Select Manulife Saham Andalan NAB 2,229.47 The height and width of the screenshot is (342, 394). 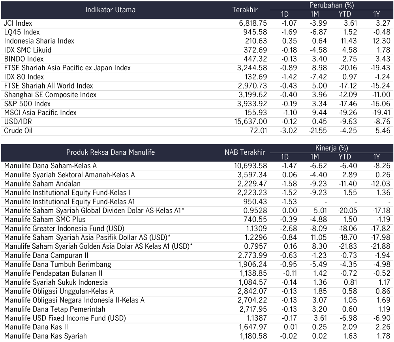point(252,184)
